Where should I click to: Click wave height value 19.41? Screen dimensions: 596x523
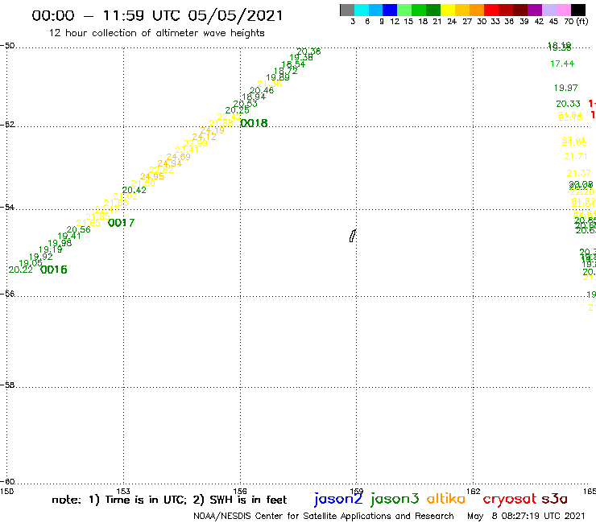point(69,237)
